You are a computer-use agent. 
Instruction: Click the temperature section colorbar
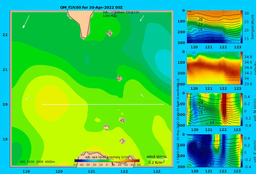coord(242,27)
